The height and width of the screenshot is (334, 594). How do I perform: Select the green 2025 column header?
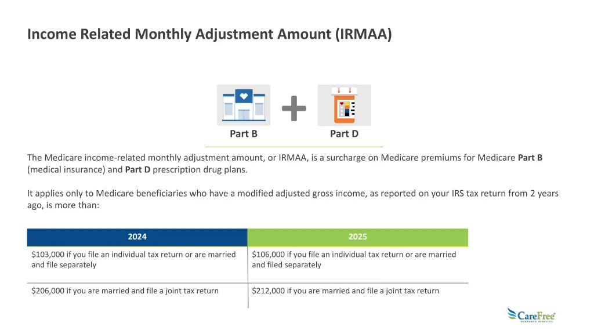click(x=357, y=237)
